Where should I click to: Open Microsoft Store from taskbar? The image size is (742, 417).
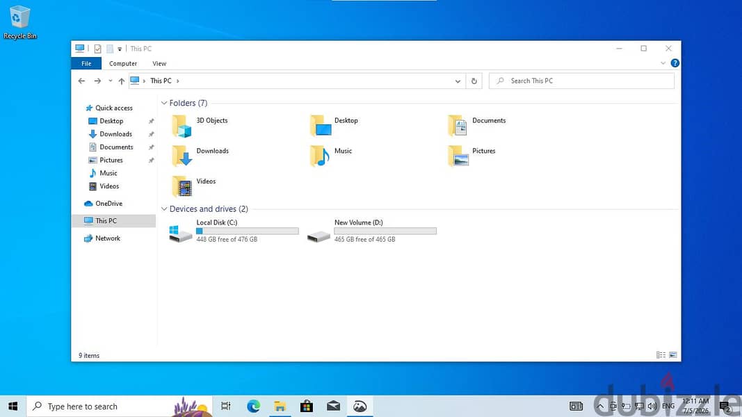[307, 406]
